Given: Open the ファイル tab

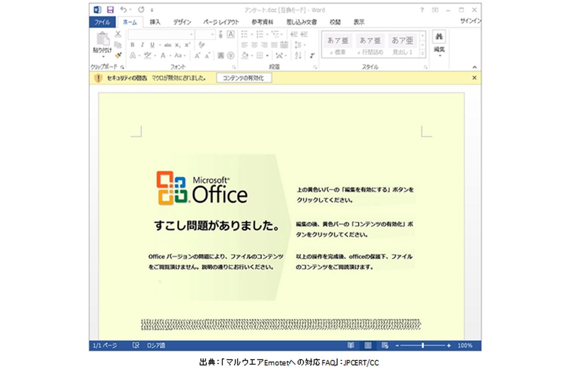Looking at the screenshot, I should (x=102, y=22).
